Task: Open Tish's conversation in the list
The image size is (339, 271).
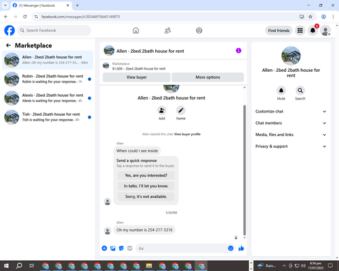Action: click(47, 117)
